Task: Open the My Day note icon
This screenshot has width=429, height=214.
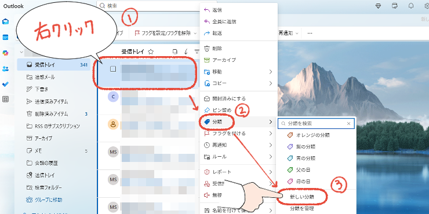Action: (395, 6)
